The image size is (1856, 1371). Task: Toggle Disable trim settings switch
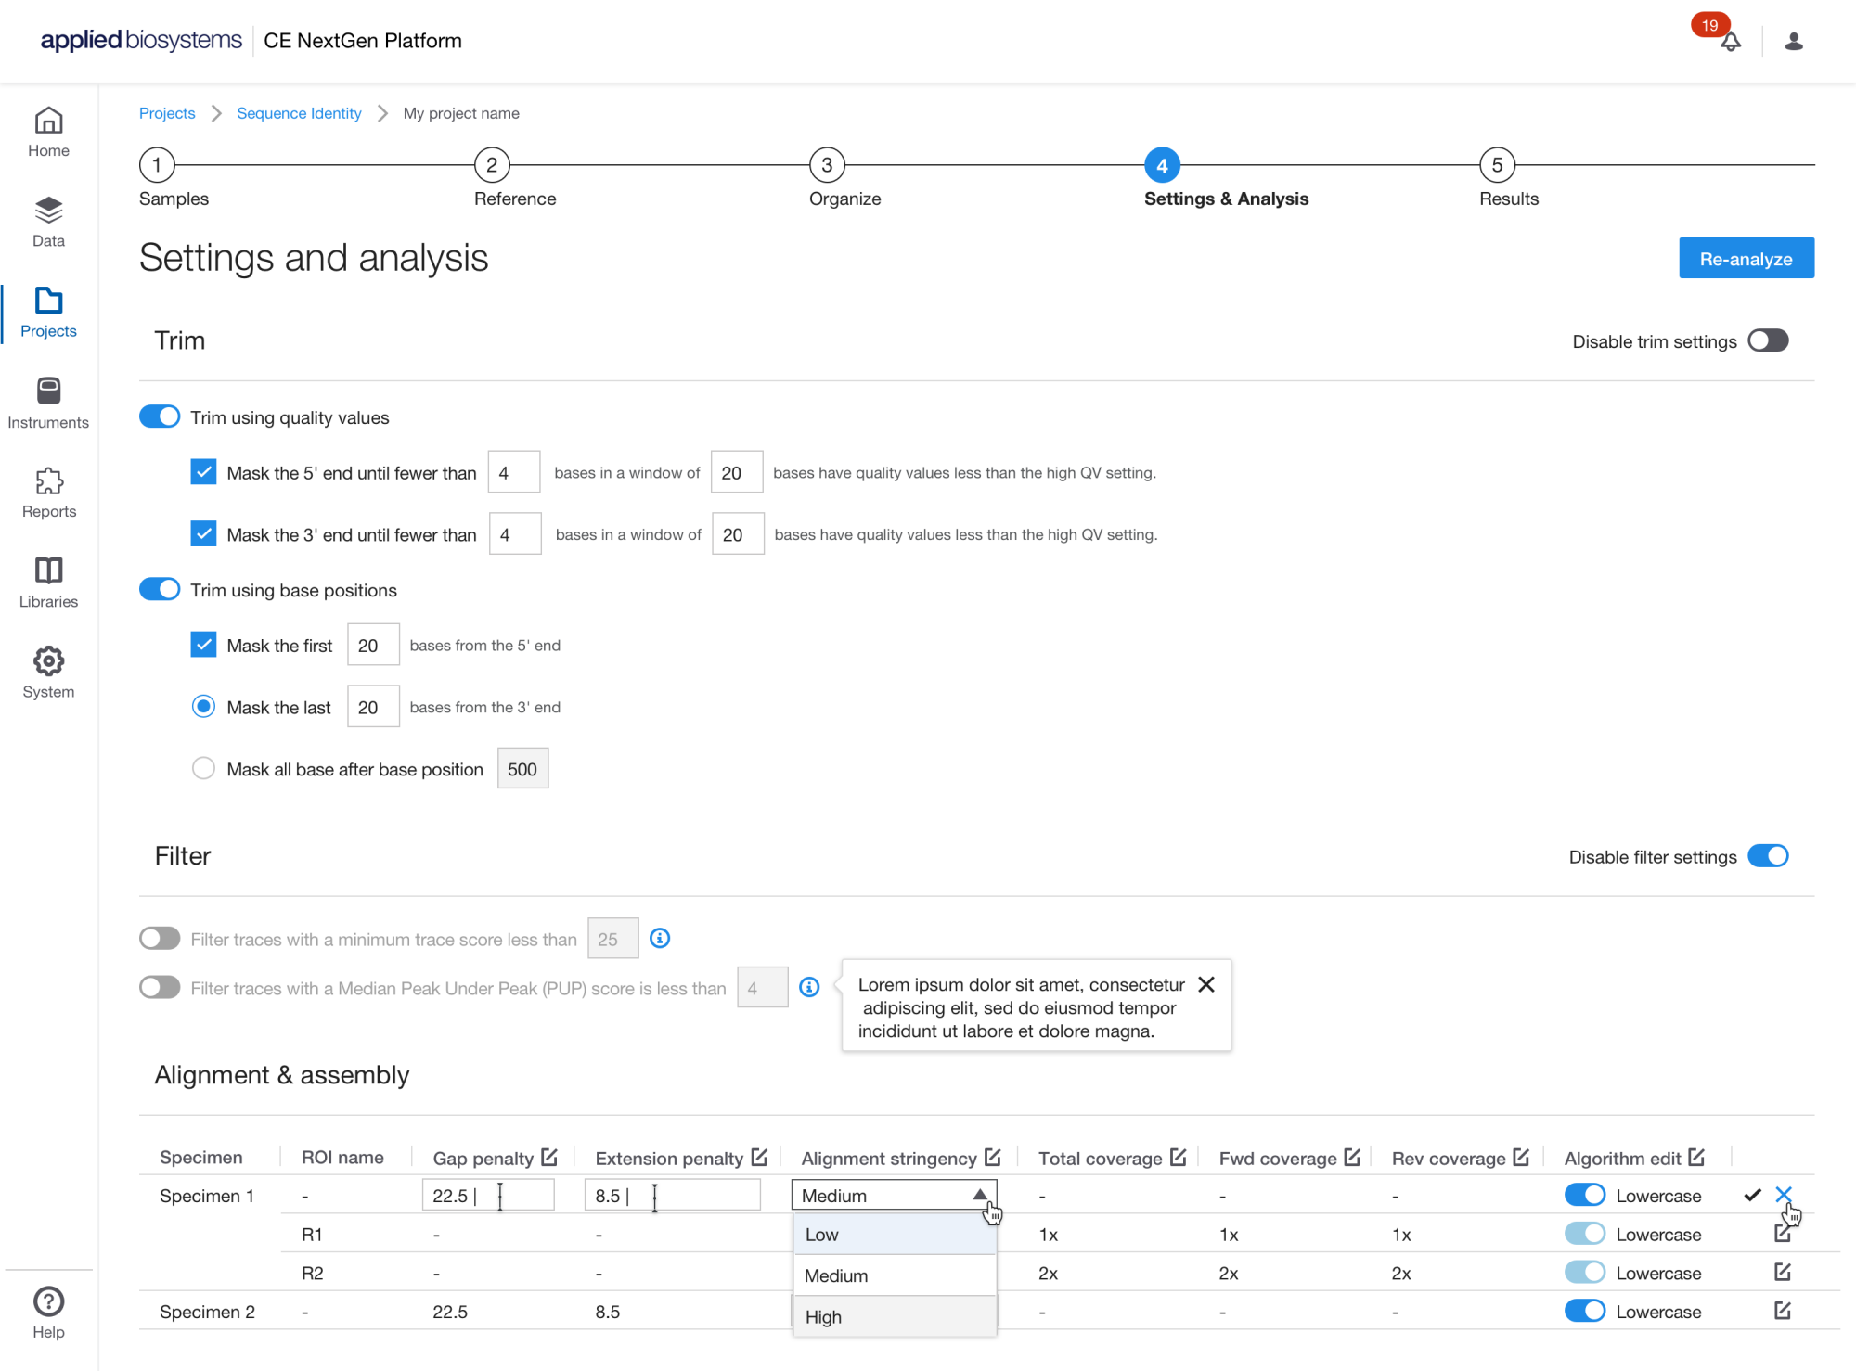1768,340
